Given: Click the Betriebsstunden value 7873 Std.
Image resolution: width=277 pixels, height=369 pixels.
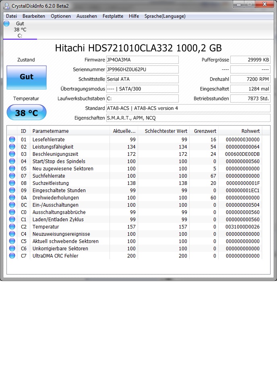Looking at the screenshot, I should (x=250, y=99).
